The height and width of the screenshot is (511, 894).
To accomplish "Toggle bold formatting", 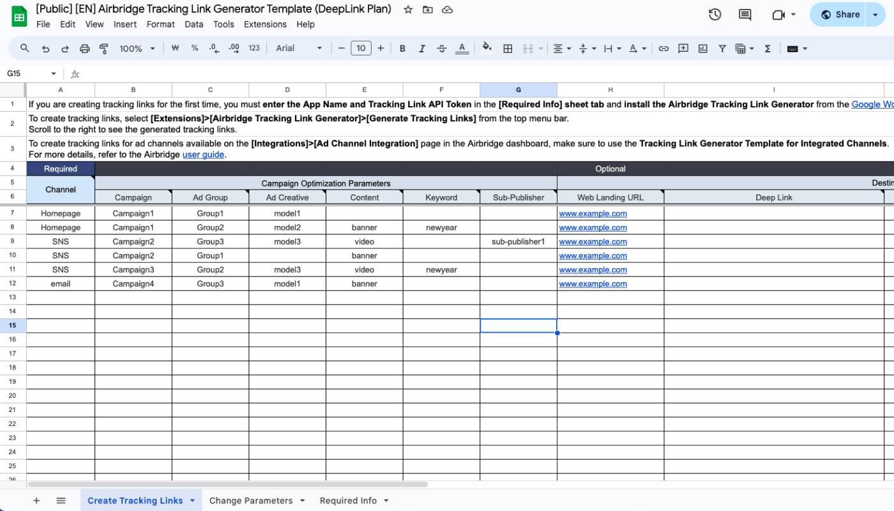I will (402, 49).
